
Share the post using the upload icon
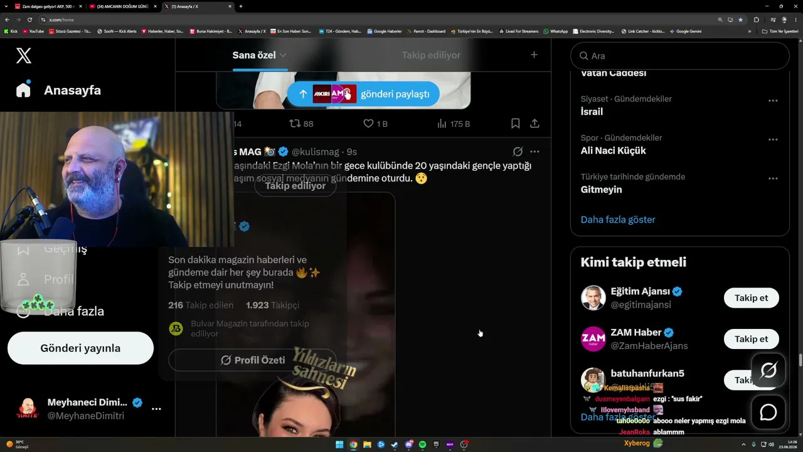coord(534,124)
